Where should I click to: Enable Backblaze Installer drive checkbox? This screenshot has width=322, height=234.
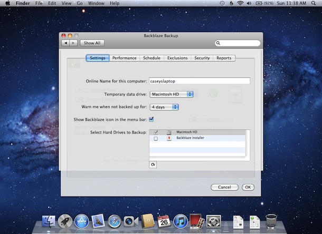[x=156, y=138]
